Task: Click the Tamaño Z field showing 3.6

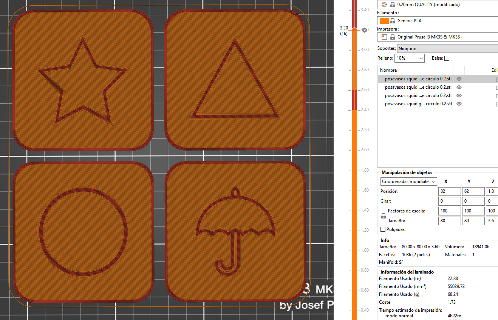Action: [492, 221]
